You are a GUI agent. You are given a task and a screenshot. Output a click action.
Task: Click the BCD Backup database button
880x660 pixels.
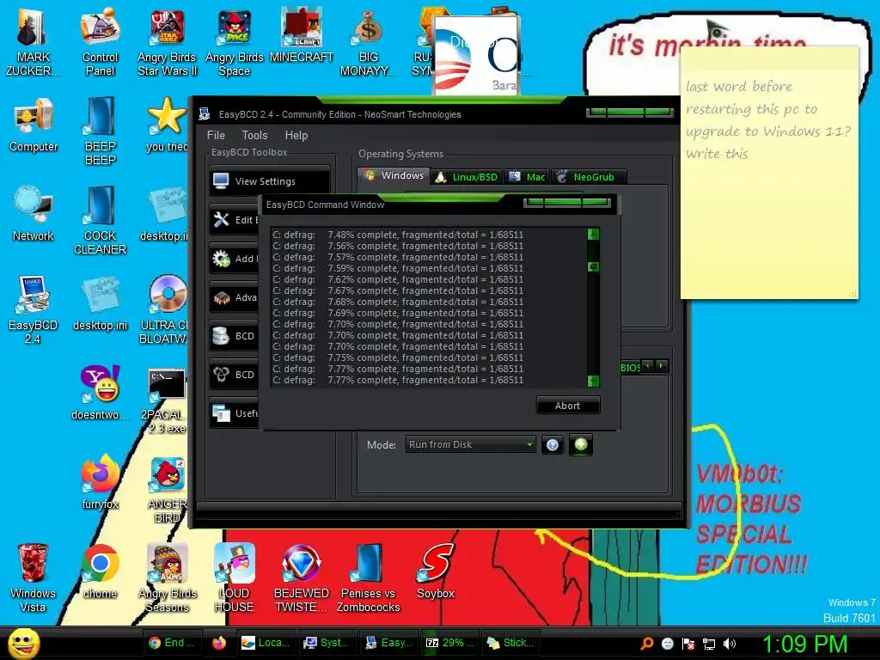pos(235,336)
